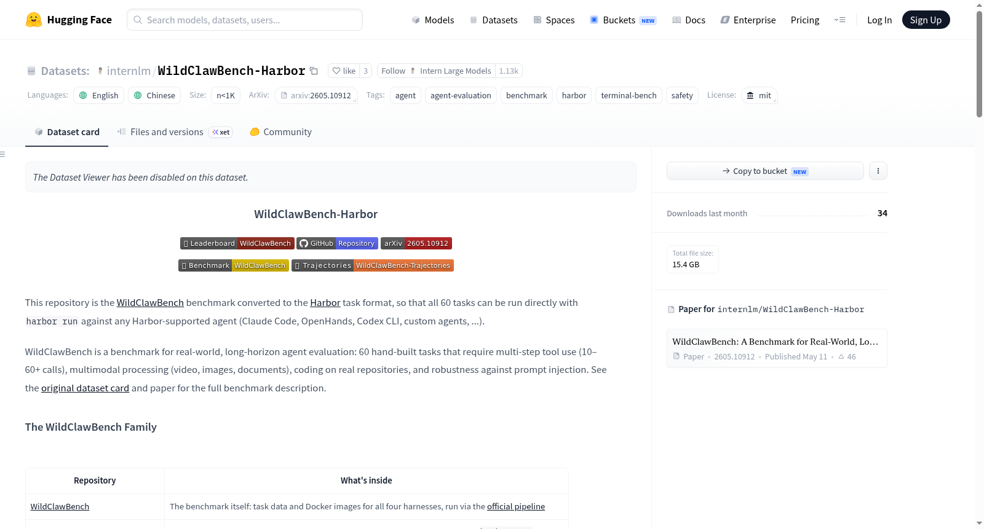Image resolution: width=984 pixels, height=529 pixels.
Task: Open the internlm organization page
Action: (x=129, y=71)
